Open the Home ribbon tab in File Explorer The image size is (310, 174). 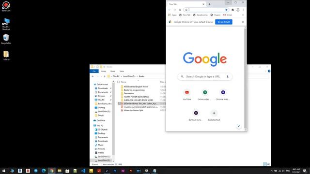point(103,71)
